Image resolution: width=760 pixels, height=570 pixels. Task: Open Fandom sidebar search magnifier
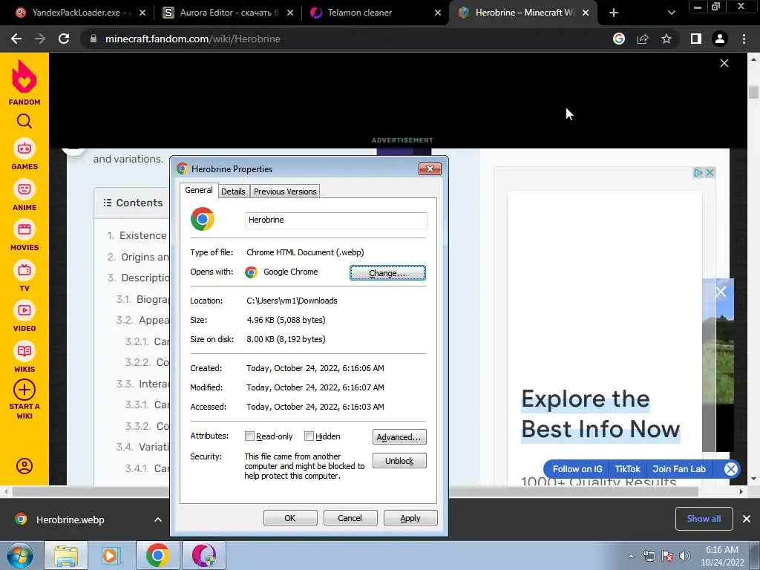24,121
